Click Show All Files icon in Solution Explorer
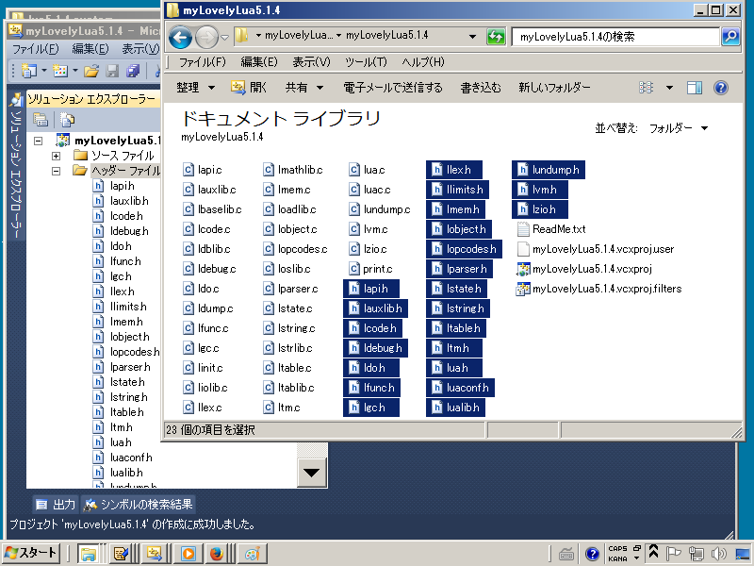 click(x=67, y=120)
